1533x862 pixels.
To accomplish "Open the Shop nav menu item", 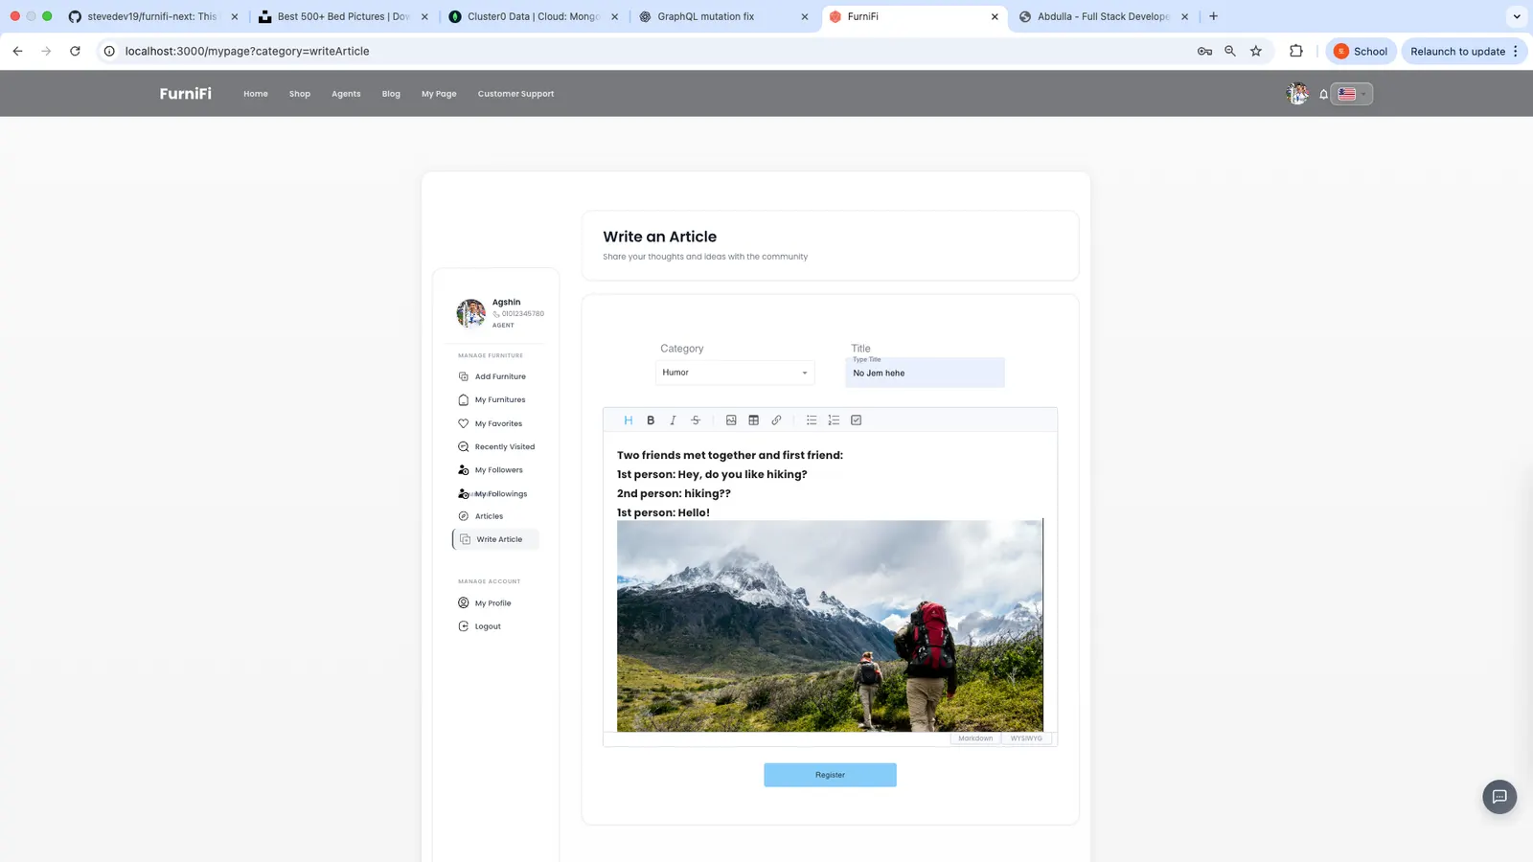I will point(300,94).
